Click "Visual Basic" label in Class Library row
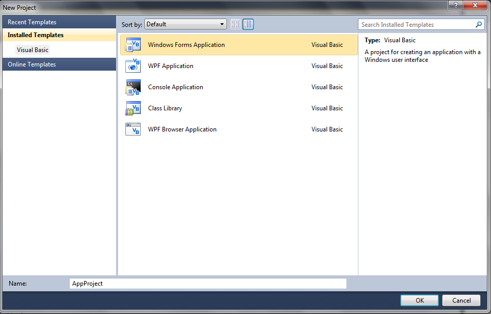This screenshot has width=491, height=314. tap(327, 108)
